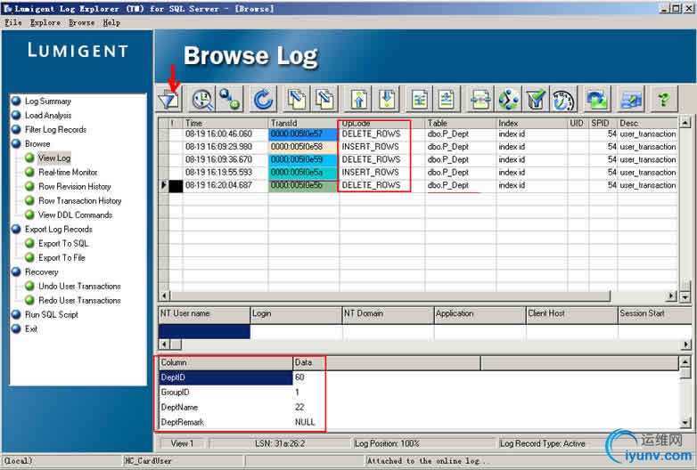Click the Recovery node in the sidebar

(41, 271)
